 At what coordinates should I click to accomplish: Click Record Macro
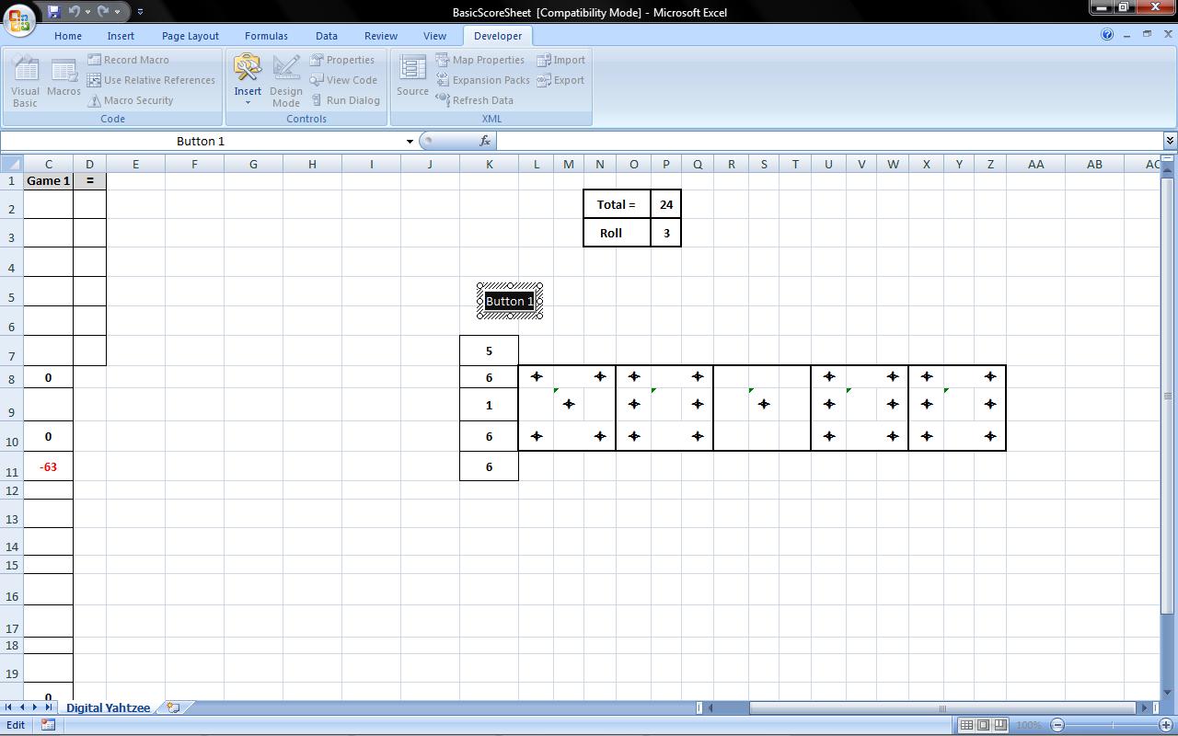(x=128, y=60)
